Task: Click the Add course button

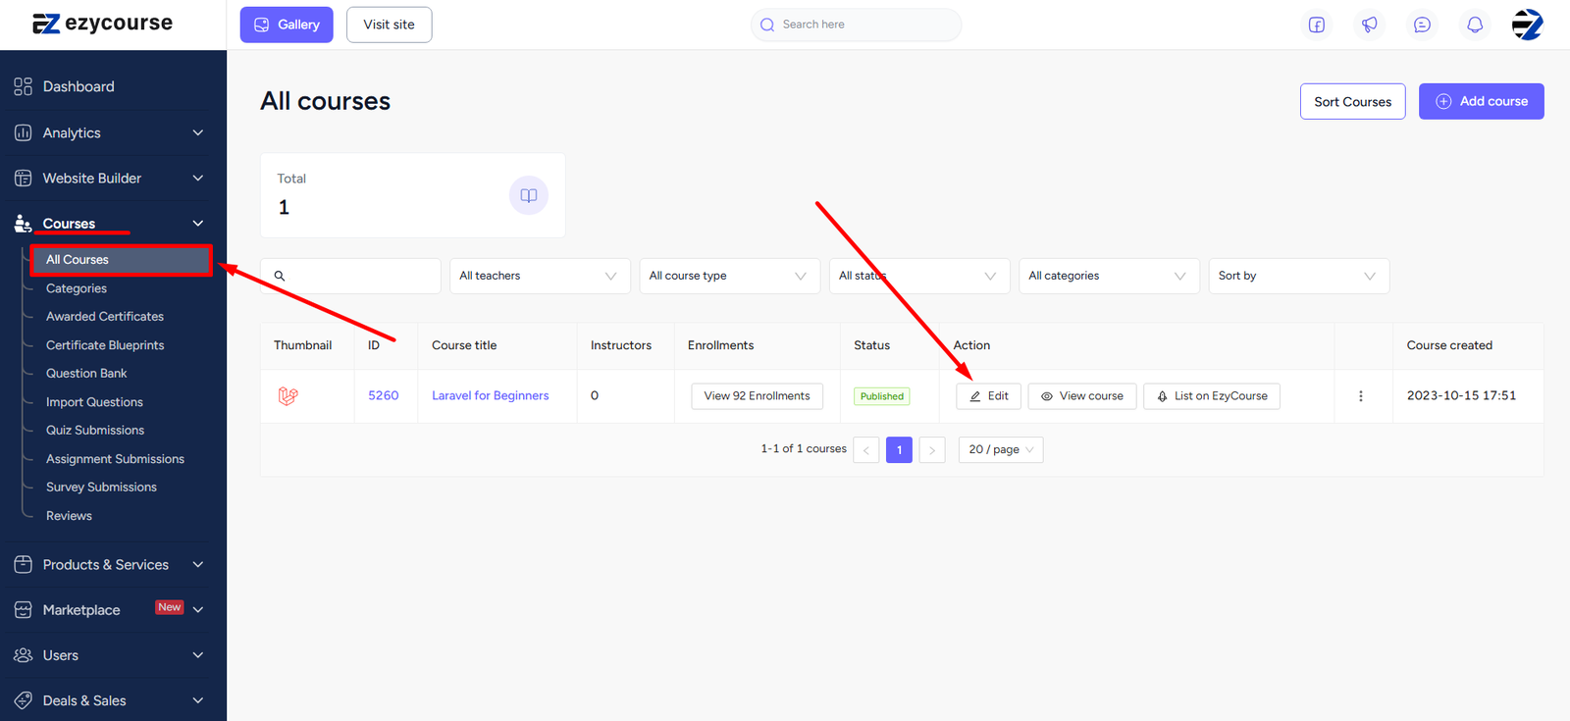Action: 1481,101
